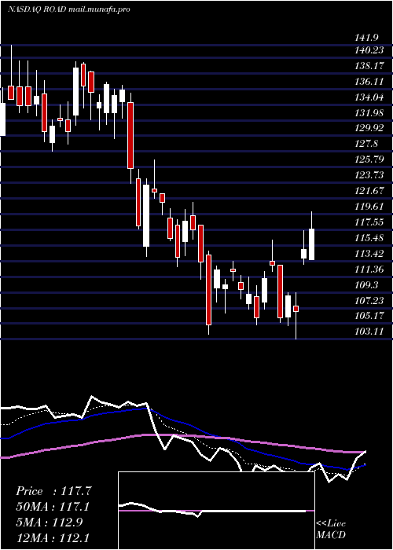Click the '<<Live MACD' label
The image size is (393, 550).
(331, 530)
